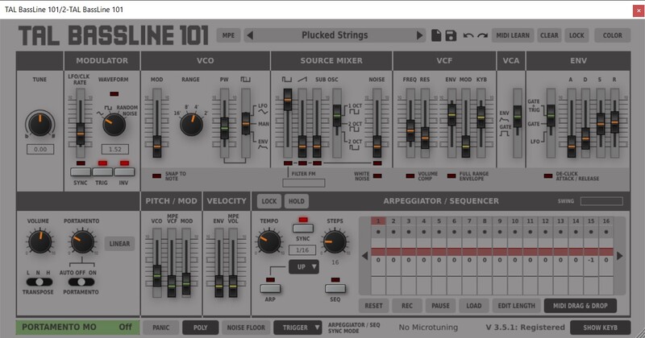Toggle the SEQ button
This screenshot has height=338, width=645.
[335, 288]
